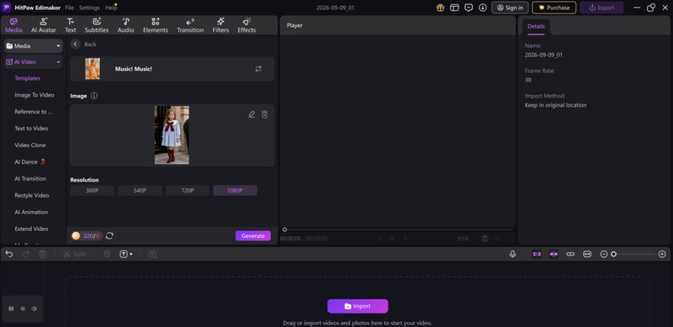Open AI Dance option
The image size is (673, 327).
coord(30,161)
